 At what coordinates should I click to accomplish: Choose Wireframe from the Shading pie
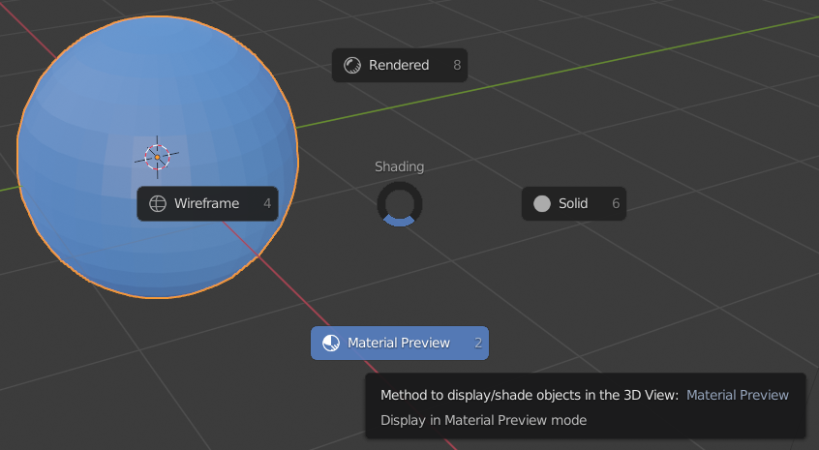(x=207, y=203)
